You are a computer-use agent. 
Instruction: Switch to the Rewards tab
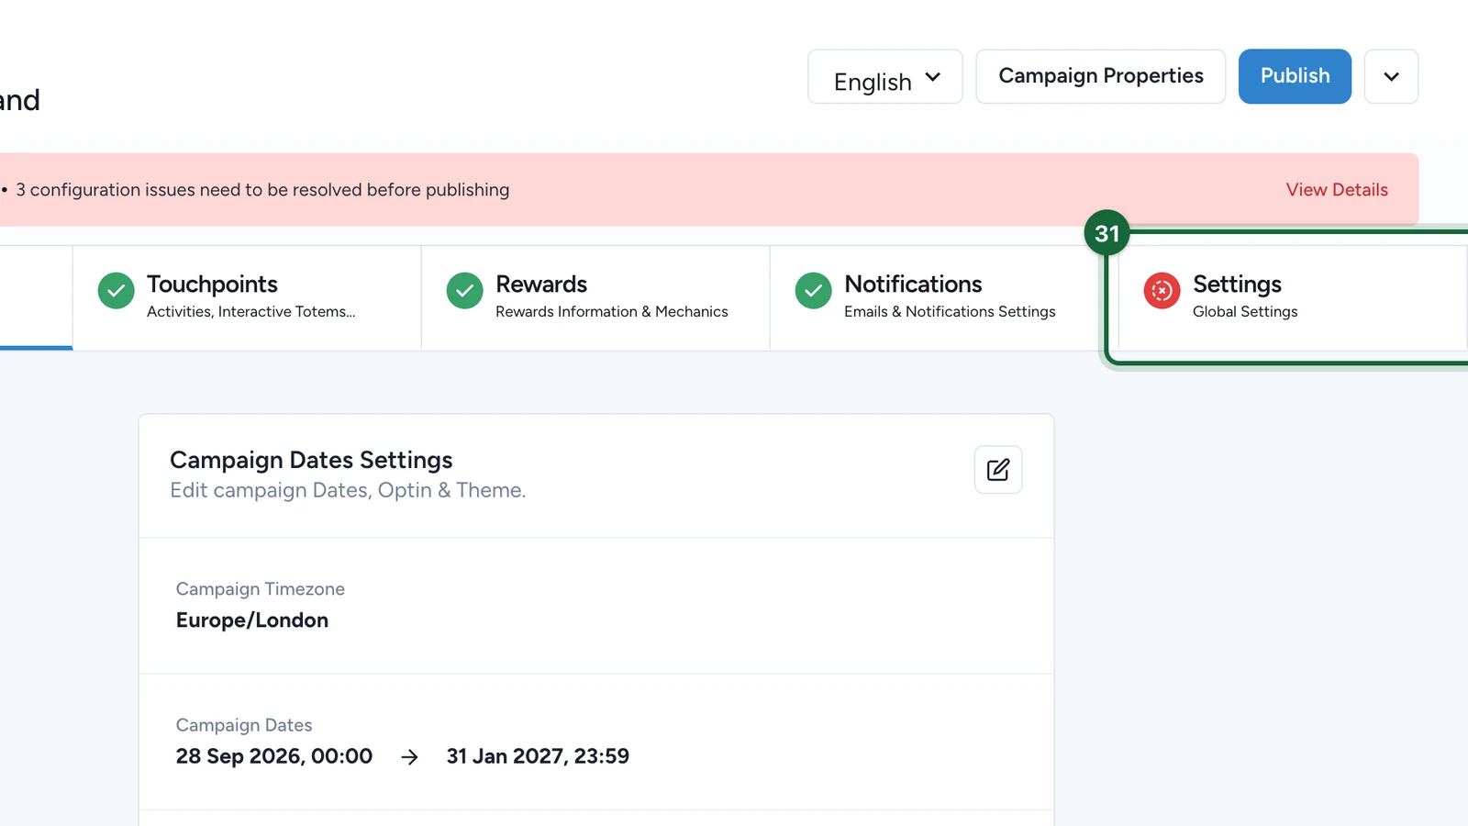coord(595,298)
